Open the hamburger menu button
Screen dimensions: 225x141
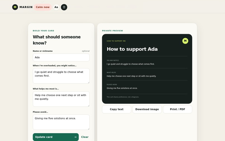point(64,7)
